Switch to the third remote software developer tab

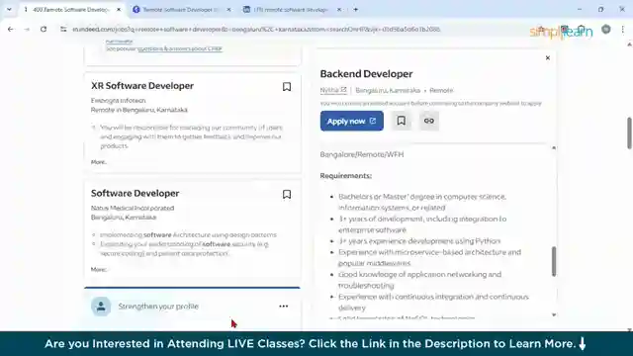click(290, 9)
